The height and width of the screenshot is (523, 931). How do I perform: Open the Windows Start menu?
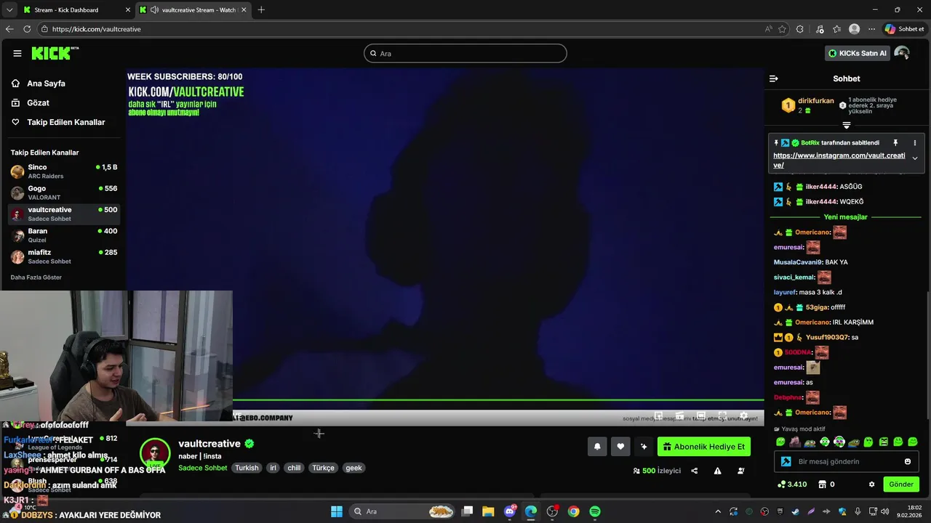coord(337,511)
